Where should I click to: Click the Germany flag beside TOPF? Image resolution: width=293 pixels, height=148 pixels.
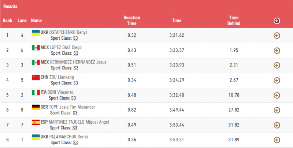[36, 107]
